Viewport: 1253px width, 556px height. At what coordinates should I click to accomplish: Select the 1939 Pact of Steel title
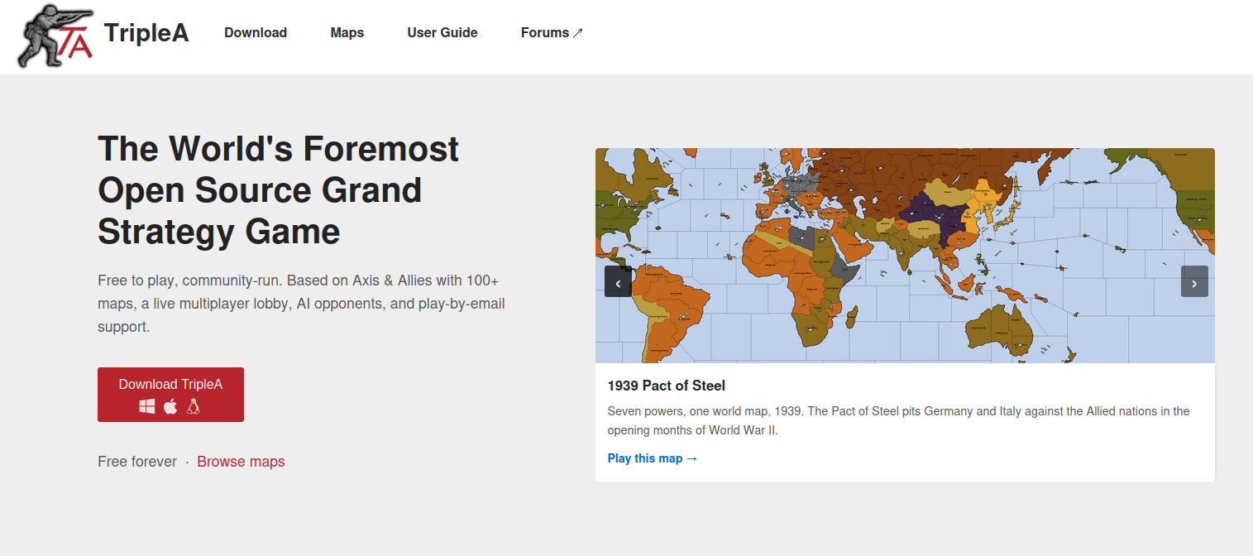pyautogui.click(x=667, y=386)
